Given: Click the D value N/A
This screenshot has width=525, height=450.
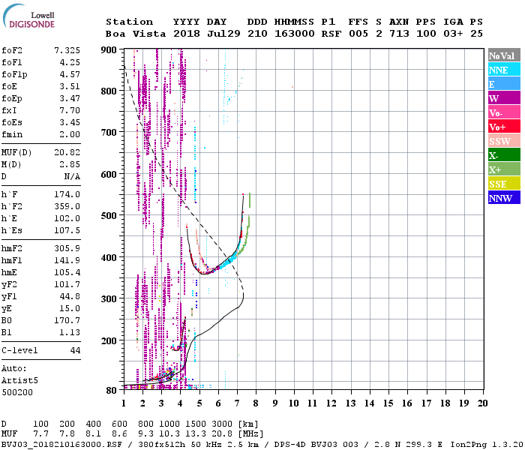Looking at the screenshot, I should click(x=72, y=176).
